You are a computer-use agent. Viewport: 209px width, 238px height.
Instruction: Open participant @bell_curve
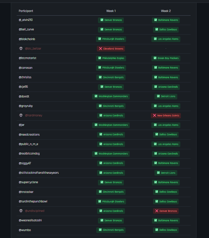click(26, 29)
